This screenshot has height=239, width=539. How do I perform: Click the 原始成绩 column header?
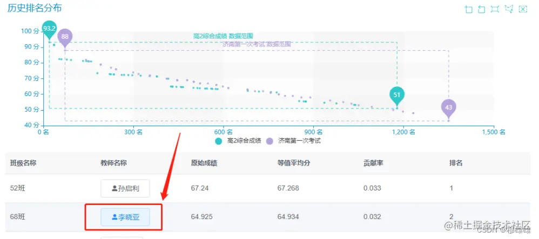click(204, 163)
